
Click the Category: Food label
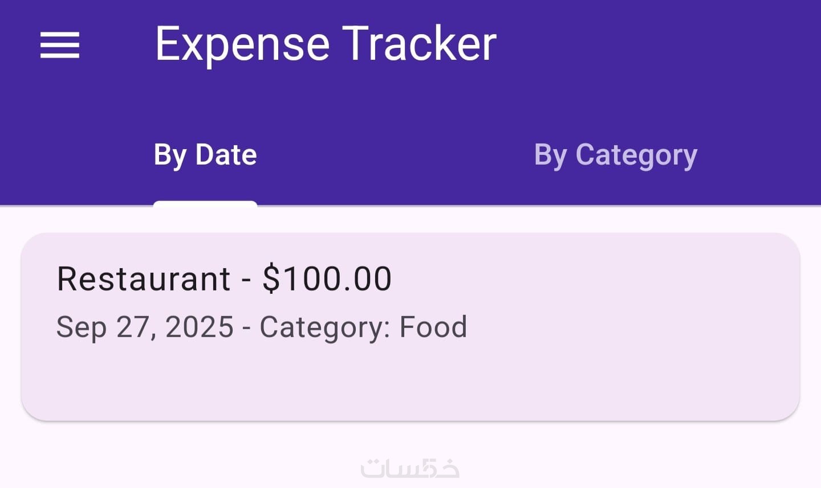click(363, 327)
